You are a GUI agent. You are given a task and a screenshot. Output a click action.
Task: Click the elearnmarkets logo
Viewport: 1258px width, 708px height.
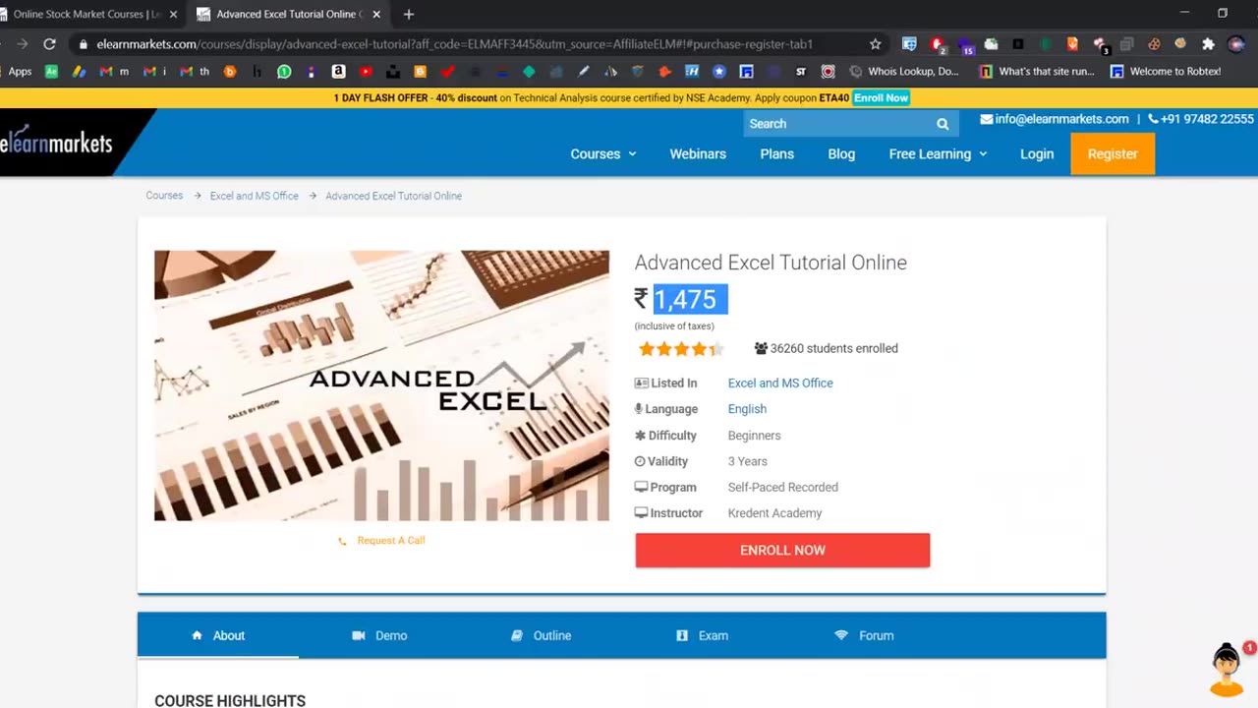click(x=57, y=143)
